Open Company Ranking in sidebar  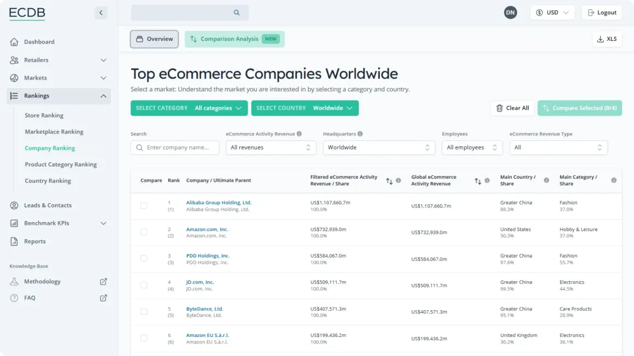point(50,148)
